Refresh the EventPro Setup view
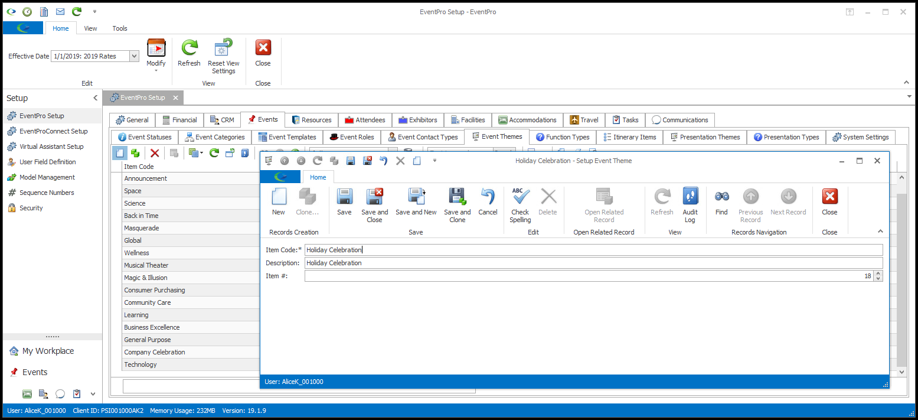The height and width of the screenshot is (420, 918). click(x=189, y=53)
